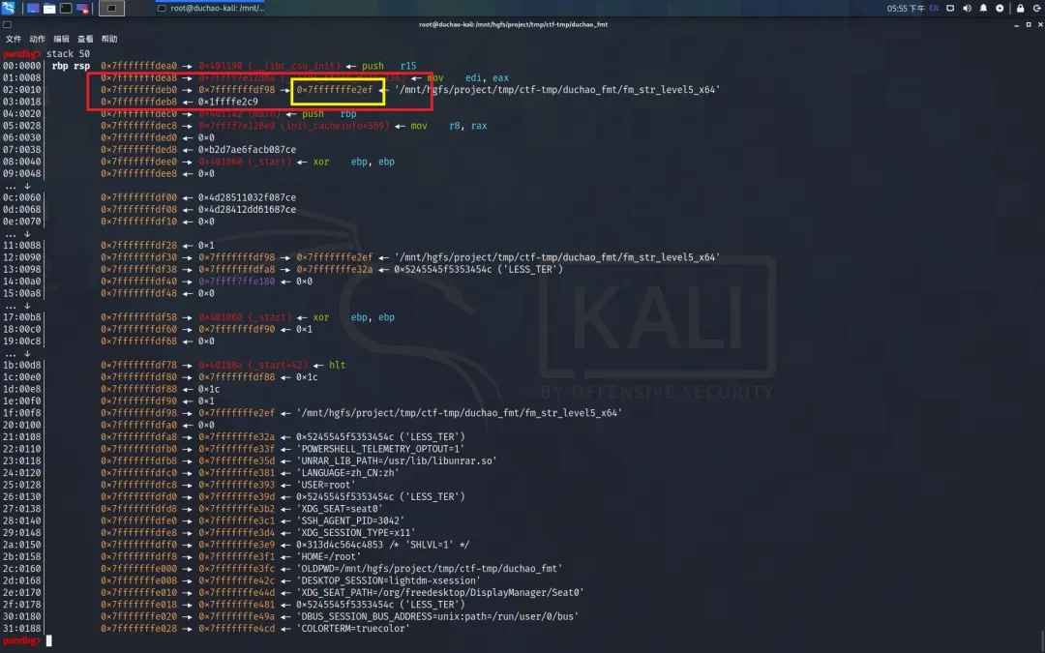
Task: Click the 'USER=root' string
Action: pos(326,485)
